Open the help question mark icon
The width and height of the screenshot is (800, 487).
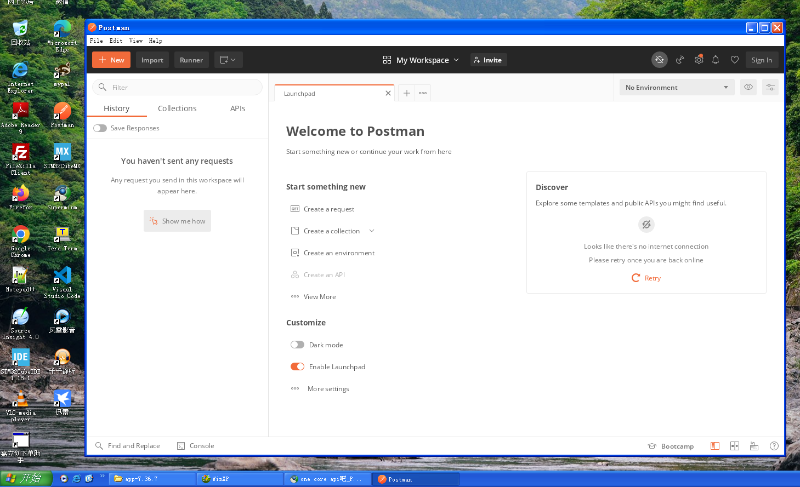click(x=774, y=446)
